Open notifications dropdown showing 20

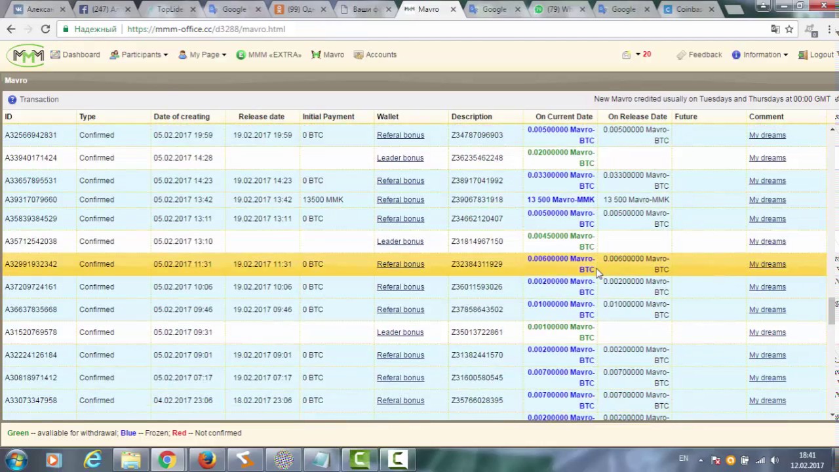coord(637,54)
